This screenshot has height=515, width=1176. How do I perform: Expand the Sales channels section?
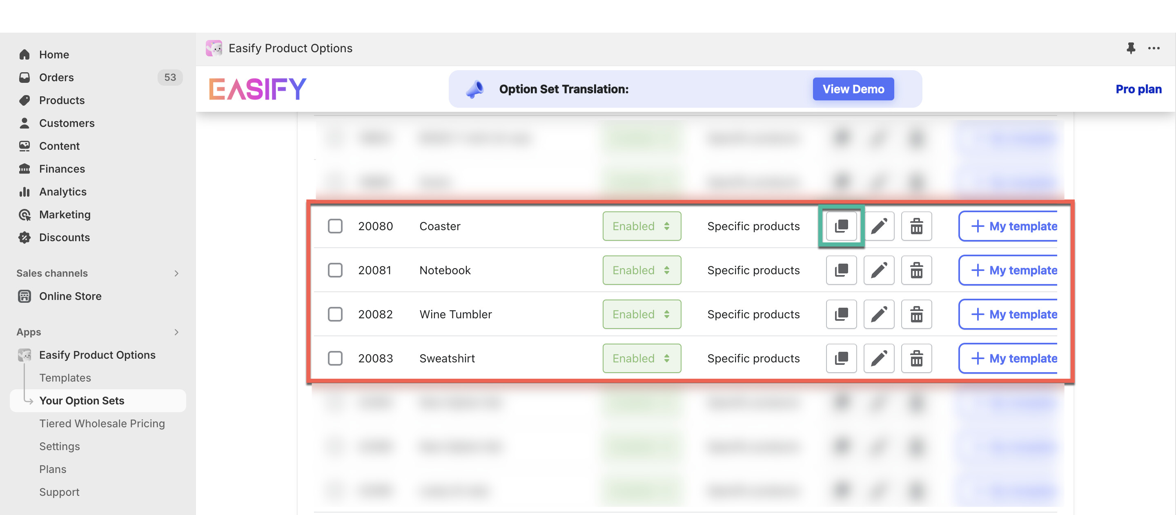(176, 273)
